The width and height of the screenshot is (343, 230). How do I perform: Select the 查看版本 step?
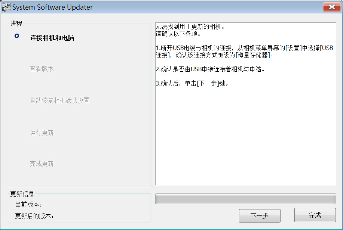click(x=42, y=69)
